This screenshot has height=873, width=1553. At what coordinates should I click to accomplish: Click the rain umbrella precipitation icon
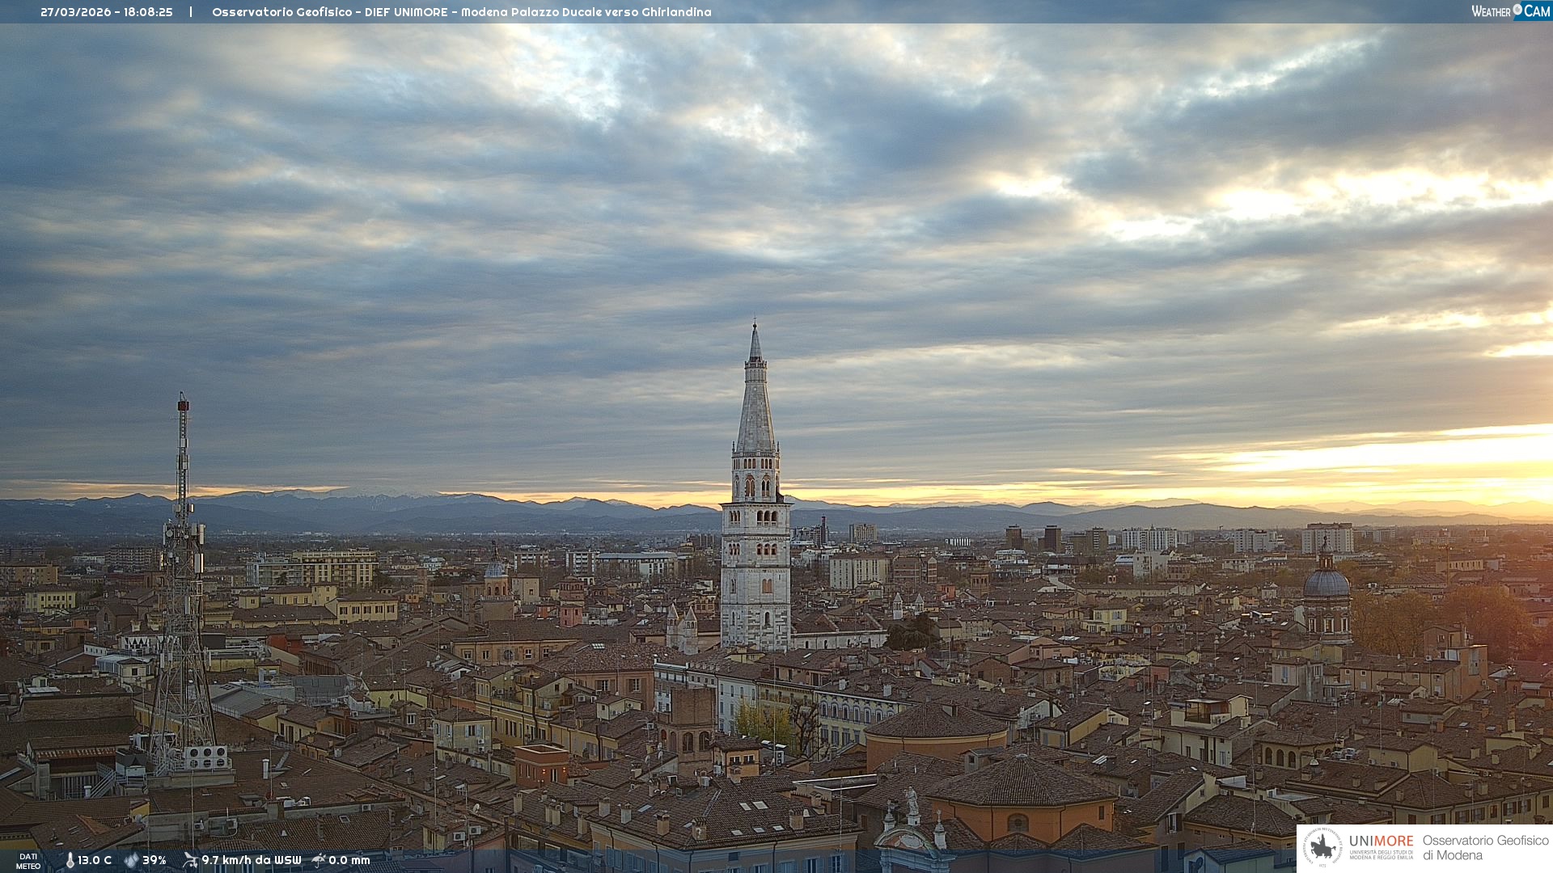click(x=319, y=860)
